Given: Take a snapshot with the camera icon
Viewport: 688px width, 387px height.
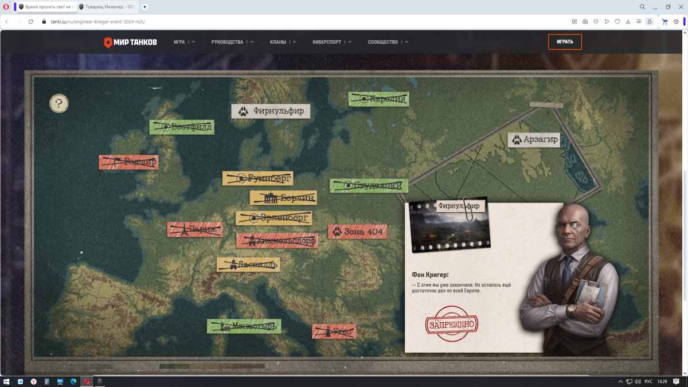Looking at the screenshot, I should 585,22.
